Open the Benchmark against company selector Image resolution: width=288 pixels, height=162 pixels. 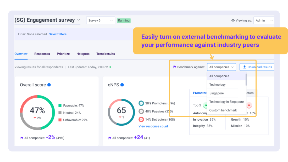coord(221,67)
